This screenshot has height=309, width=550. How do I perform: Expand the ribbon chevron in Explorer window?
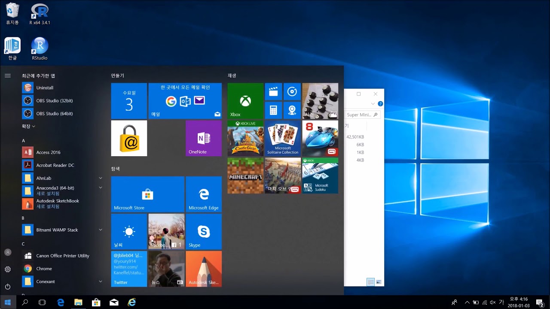pos(373,103)
